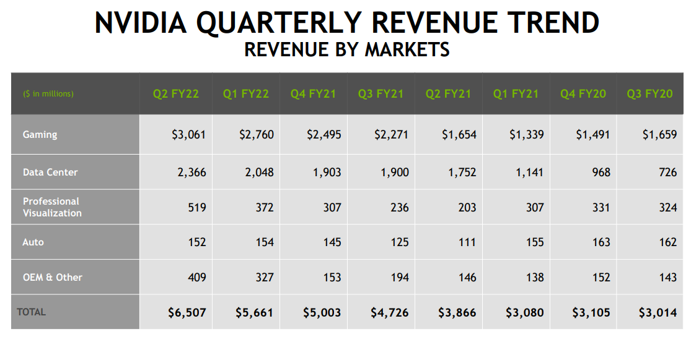Click Data Center value 2,048
Viewport: 691px width, 337px height.
coord(260,173)
